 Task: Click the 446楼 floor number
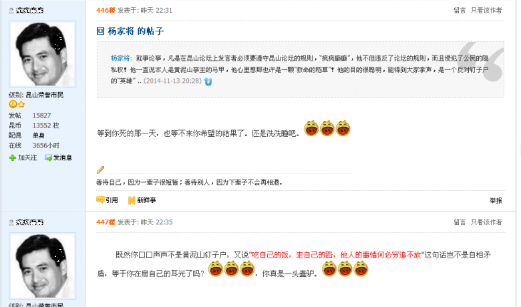106,11
